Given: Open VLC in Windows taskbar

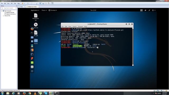Looking at the screenshot, I should 35,93.
